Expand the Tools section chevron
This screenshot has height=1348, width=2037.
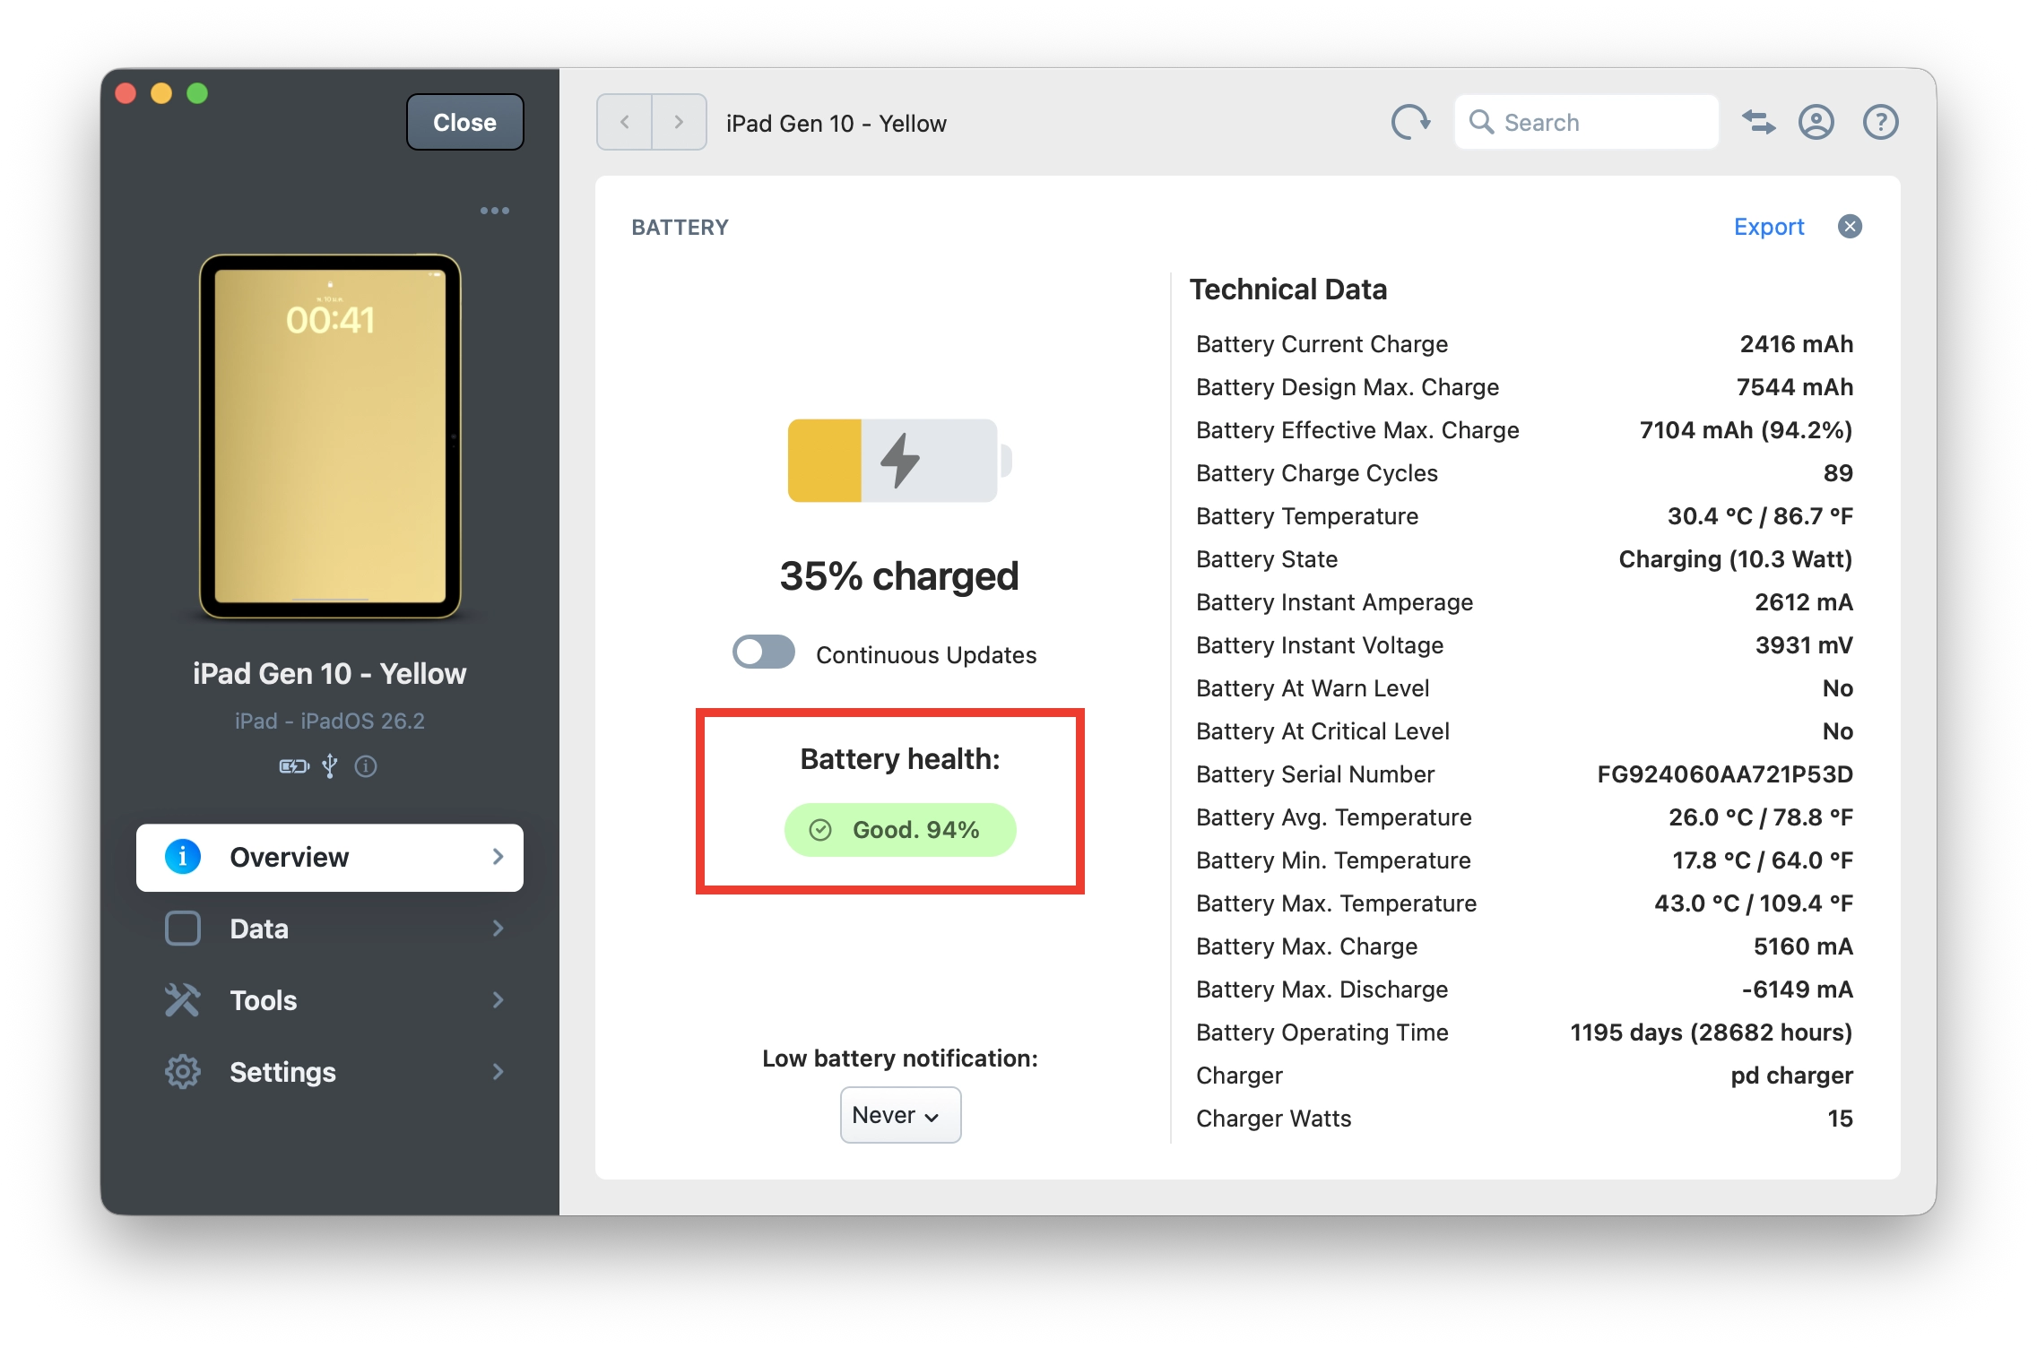pos(498,1000)
